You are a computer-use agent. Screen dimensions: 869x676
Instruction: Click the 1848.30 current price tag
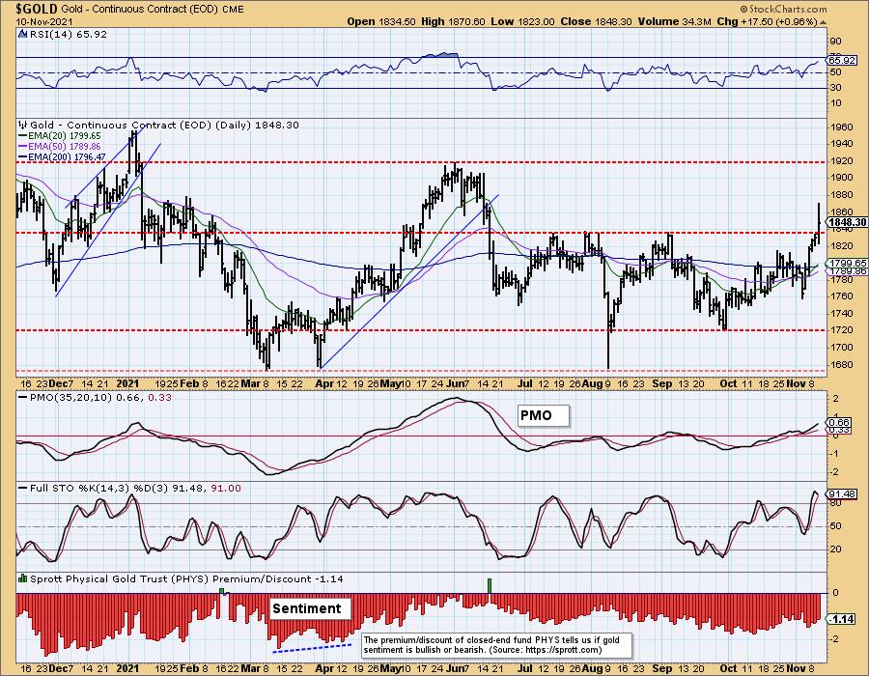[848, 222]
